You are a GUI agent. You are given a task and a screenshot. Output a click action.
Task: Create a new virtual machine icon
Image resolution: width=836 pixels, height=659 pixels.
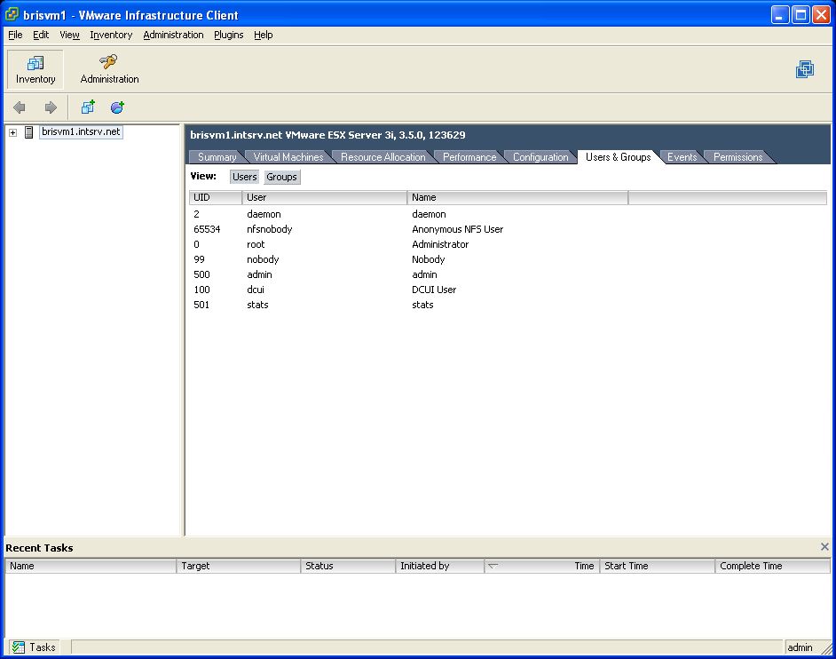point(88,107)
